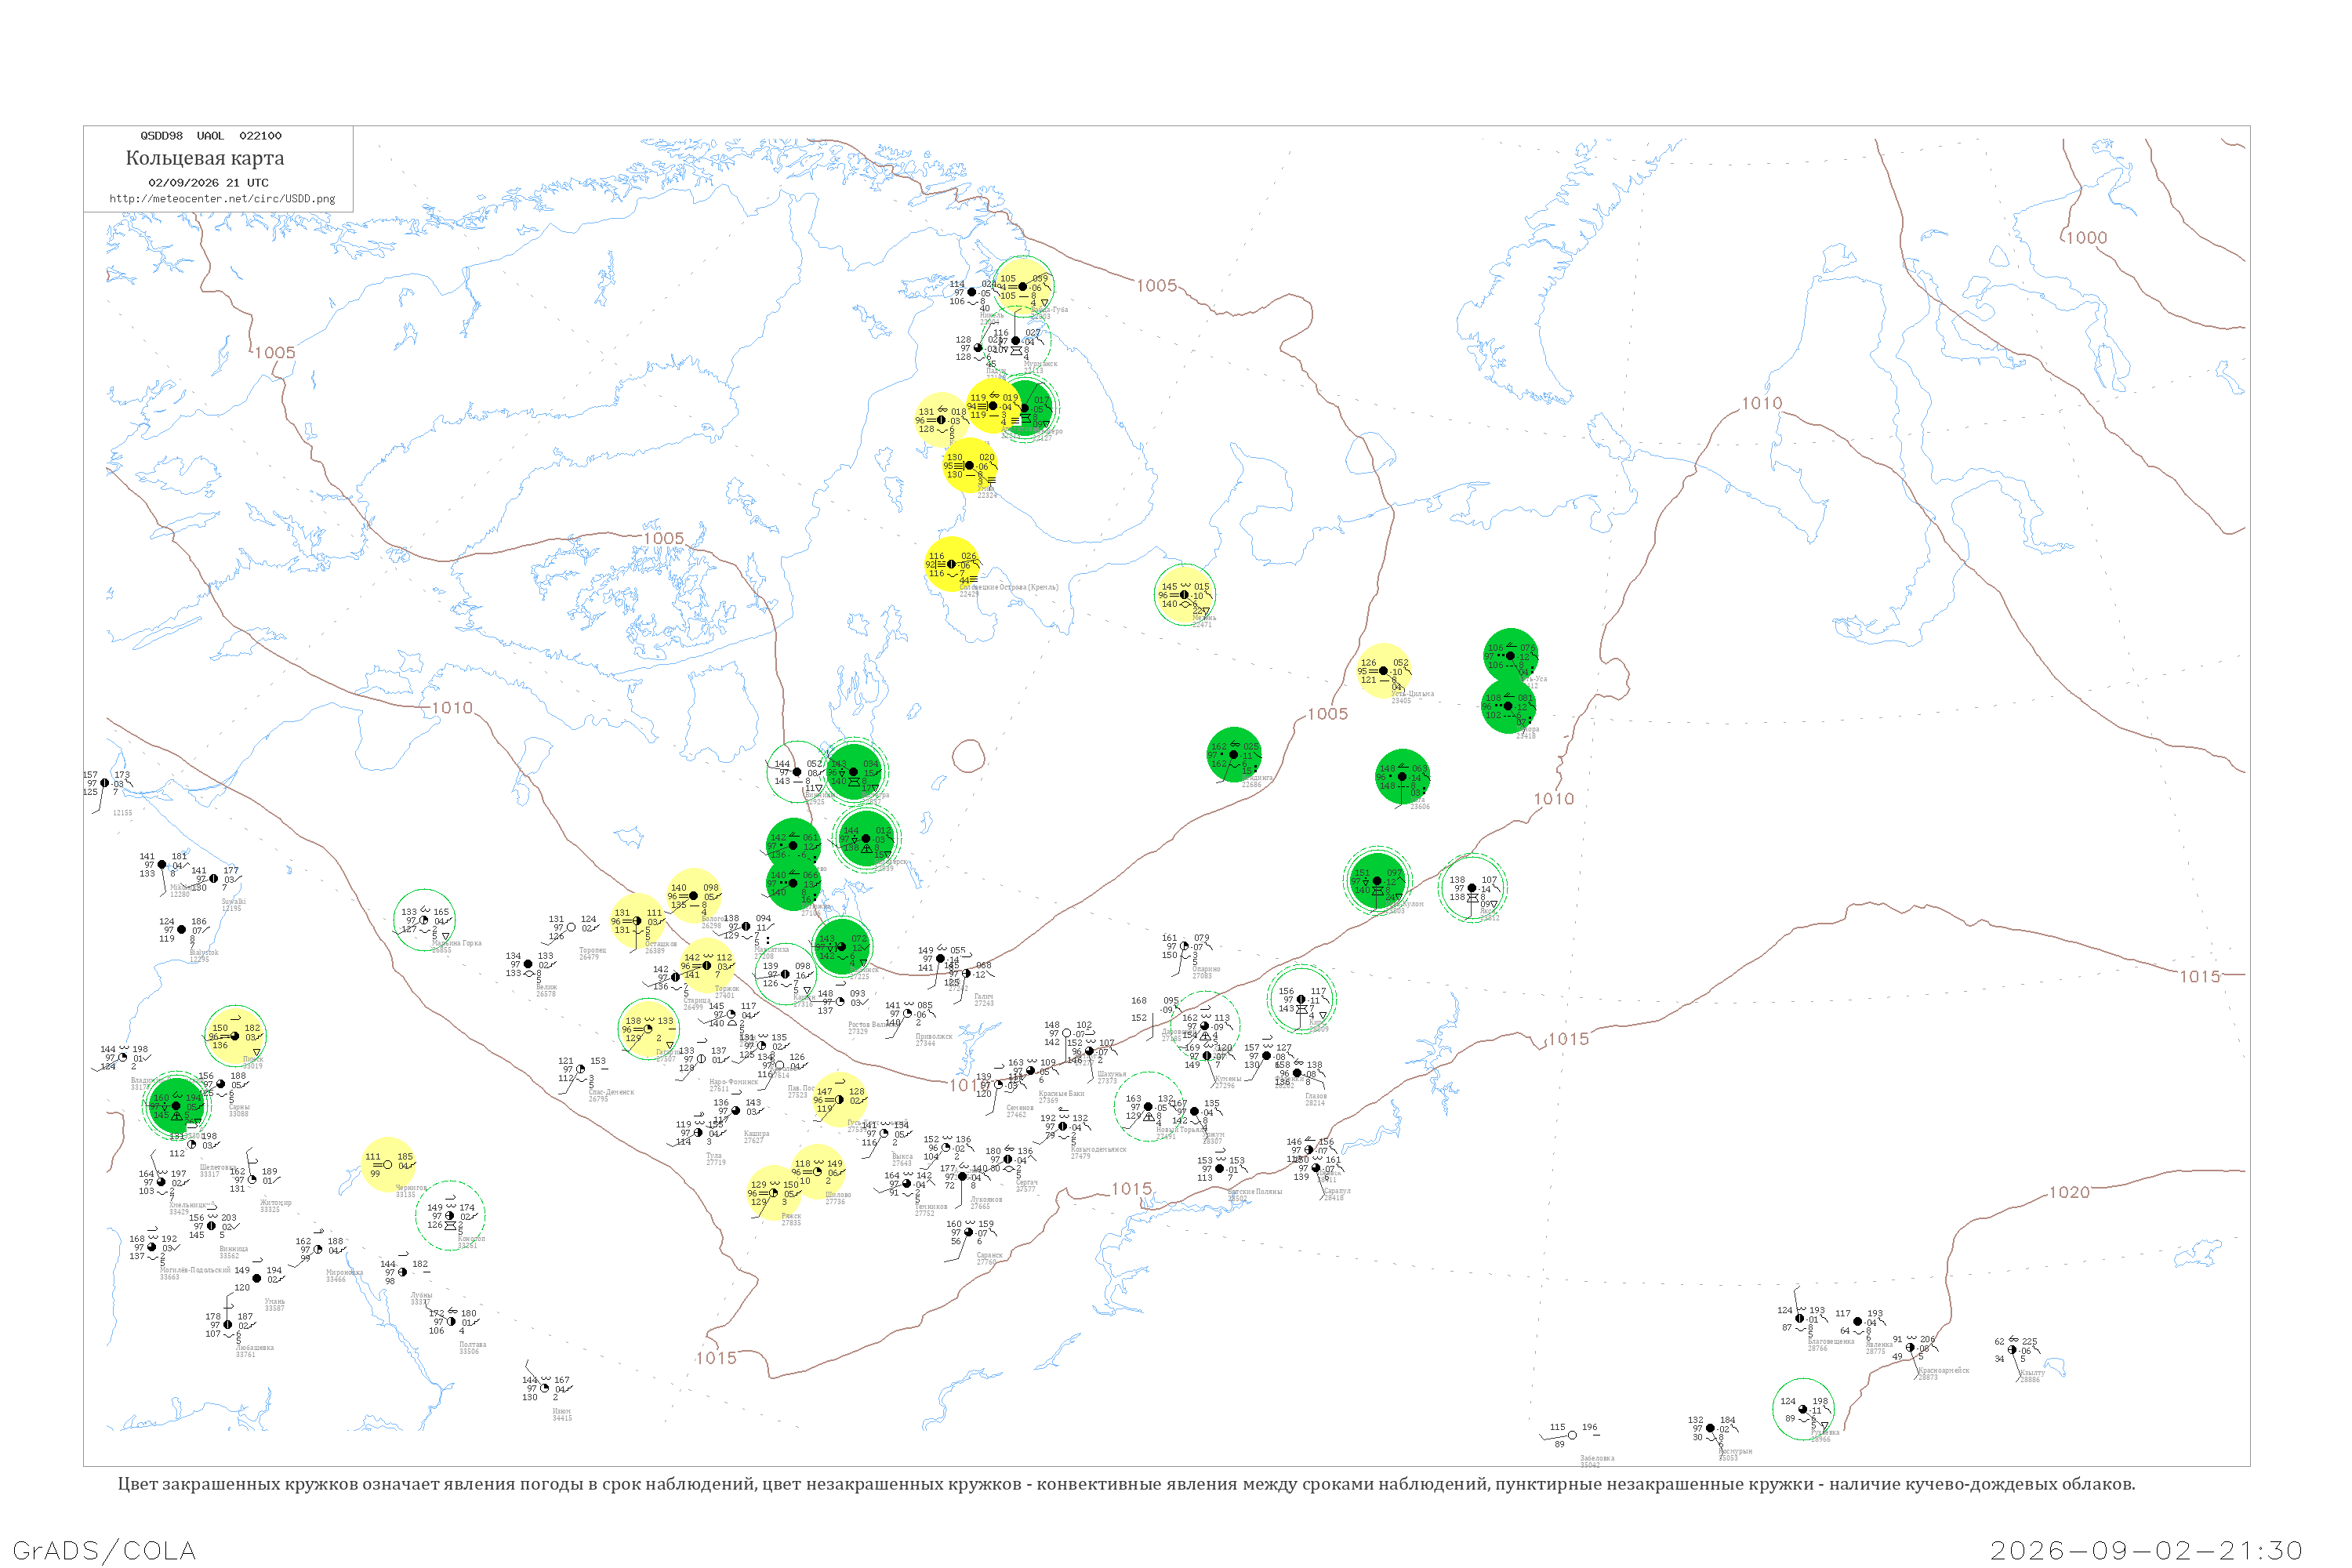Click the green station circle below Пинск
This screenshot has width=2352, height=1568.
point(176,1106)
